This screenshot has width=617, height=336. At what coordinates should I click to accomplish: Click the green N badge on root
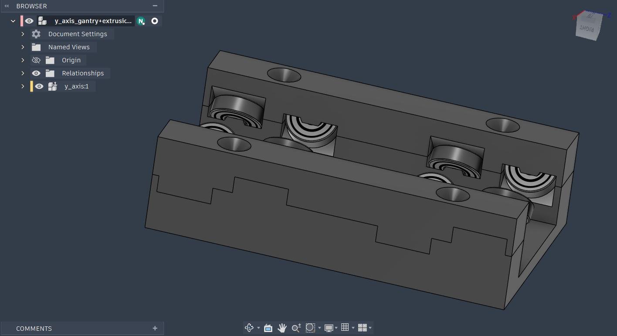point(141,21)
